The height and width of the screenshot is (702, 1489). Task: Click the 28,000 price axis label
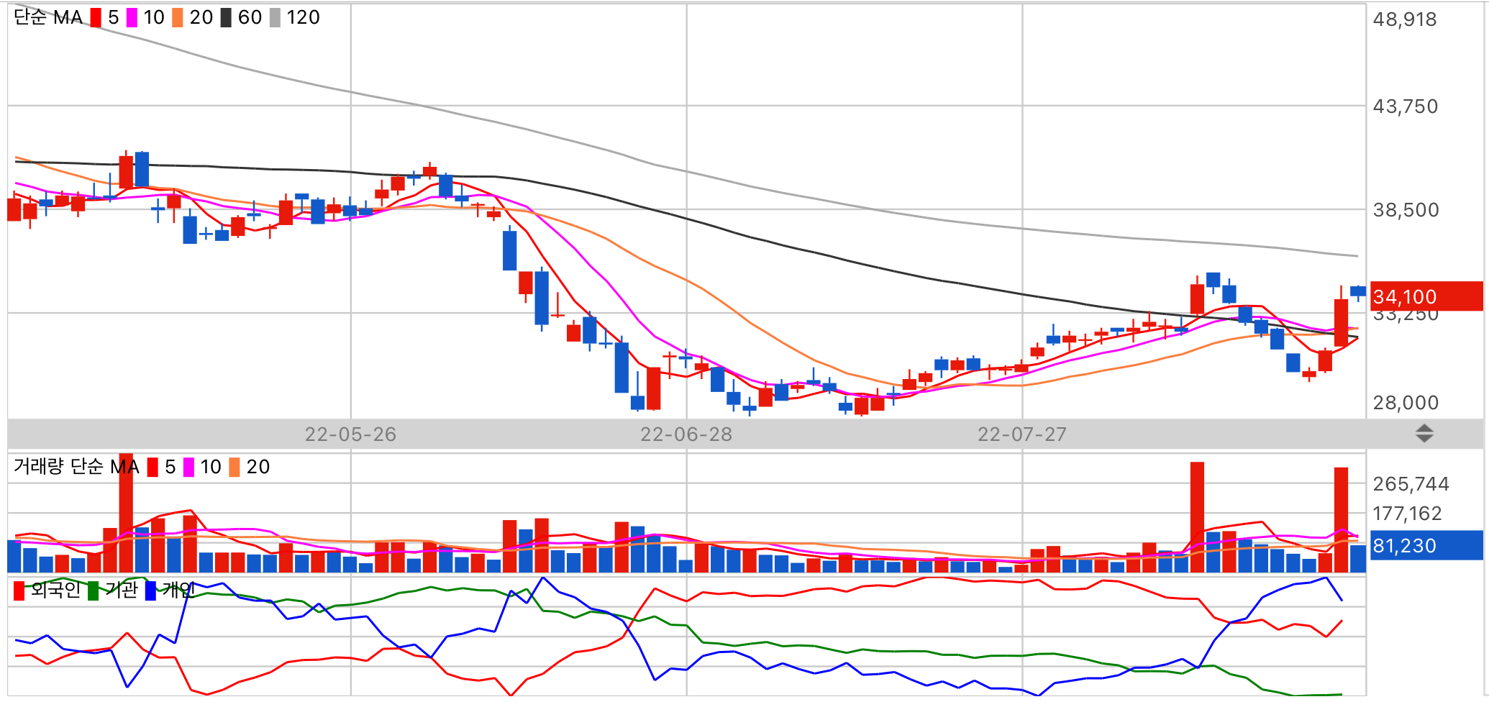(x=1406, y=403)
